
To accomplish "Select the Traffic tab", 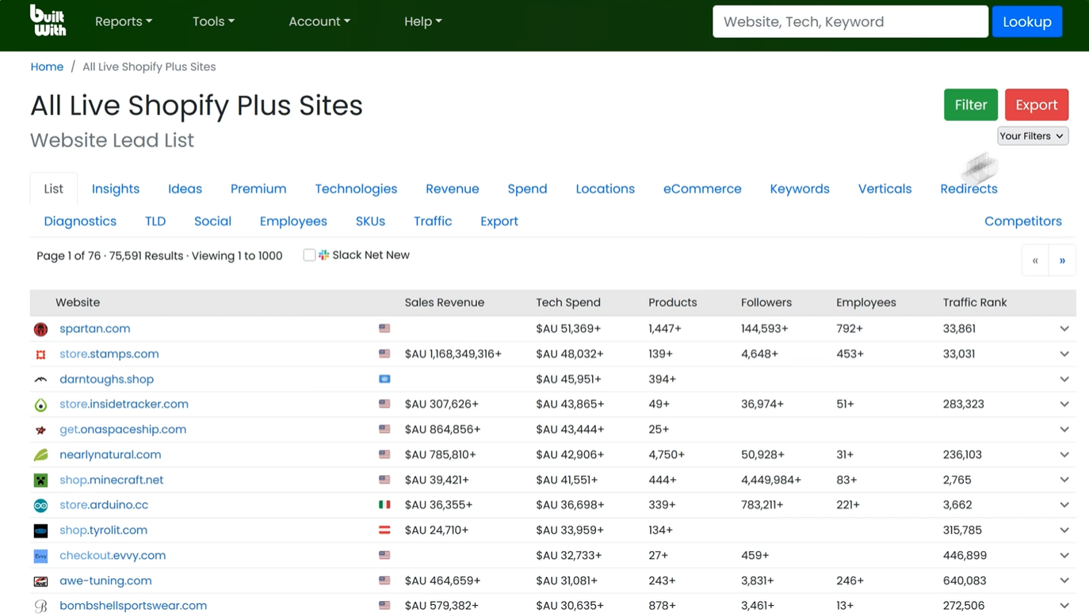I will 433,221.
